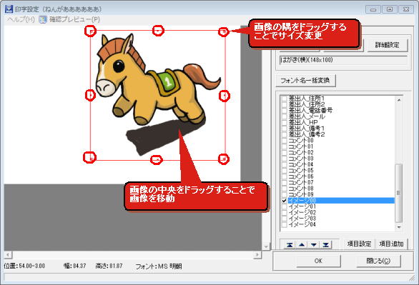Viewport: 419px width, 285px height.
Task: Select the 差出人_住所1 list row
Action: [x=340, y=98]
